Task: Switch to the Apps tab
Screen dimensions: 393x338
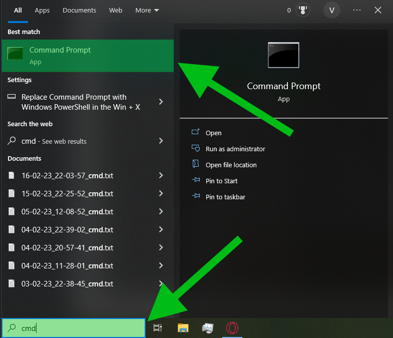Action: click(x=42, y=11)
